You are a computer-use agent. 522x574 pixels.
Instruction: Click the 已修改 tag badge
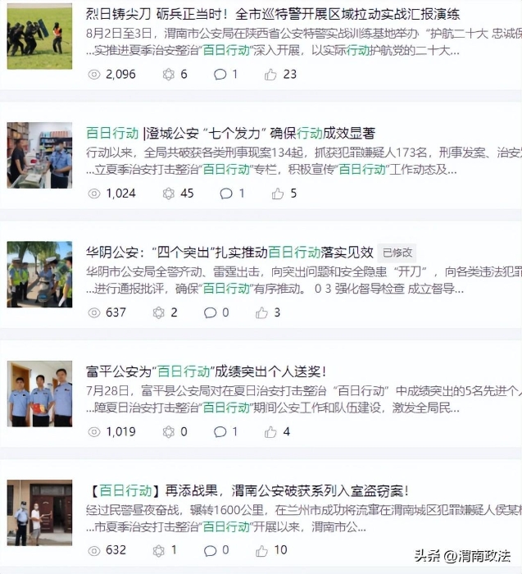tap(397, 253)
